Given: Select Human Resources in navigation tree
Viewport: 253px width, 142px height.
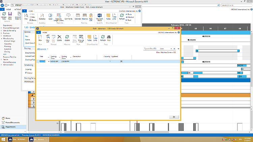Looking at the screenshot, I should coord(9,62).
